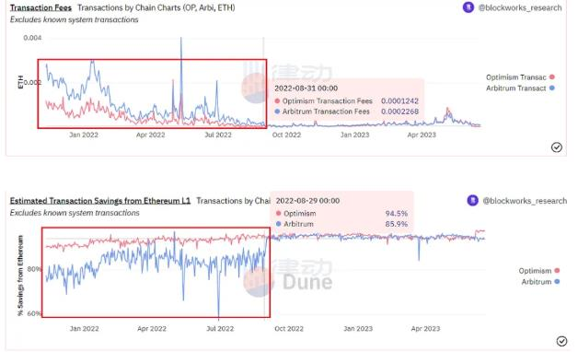The width and height of the screenshot is (578, 352).
Task: Click tooltip value 0.0002268
Action: [x=399, y=111]
